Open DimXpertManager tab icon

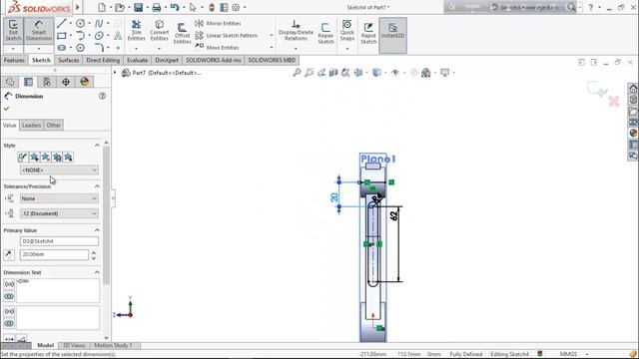(66, 82)
